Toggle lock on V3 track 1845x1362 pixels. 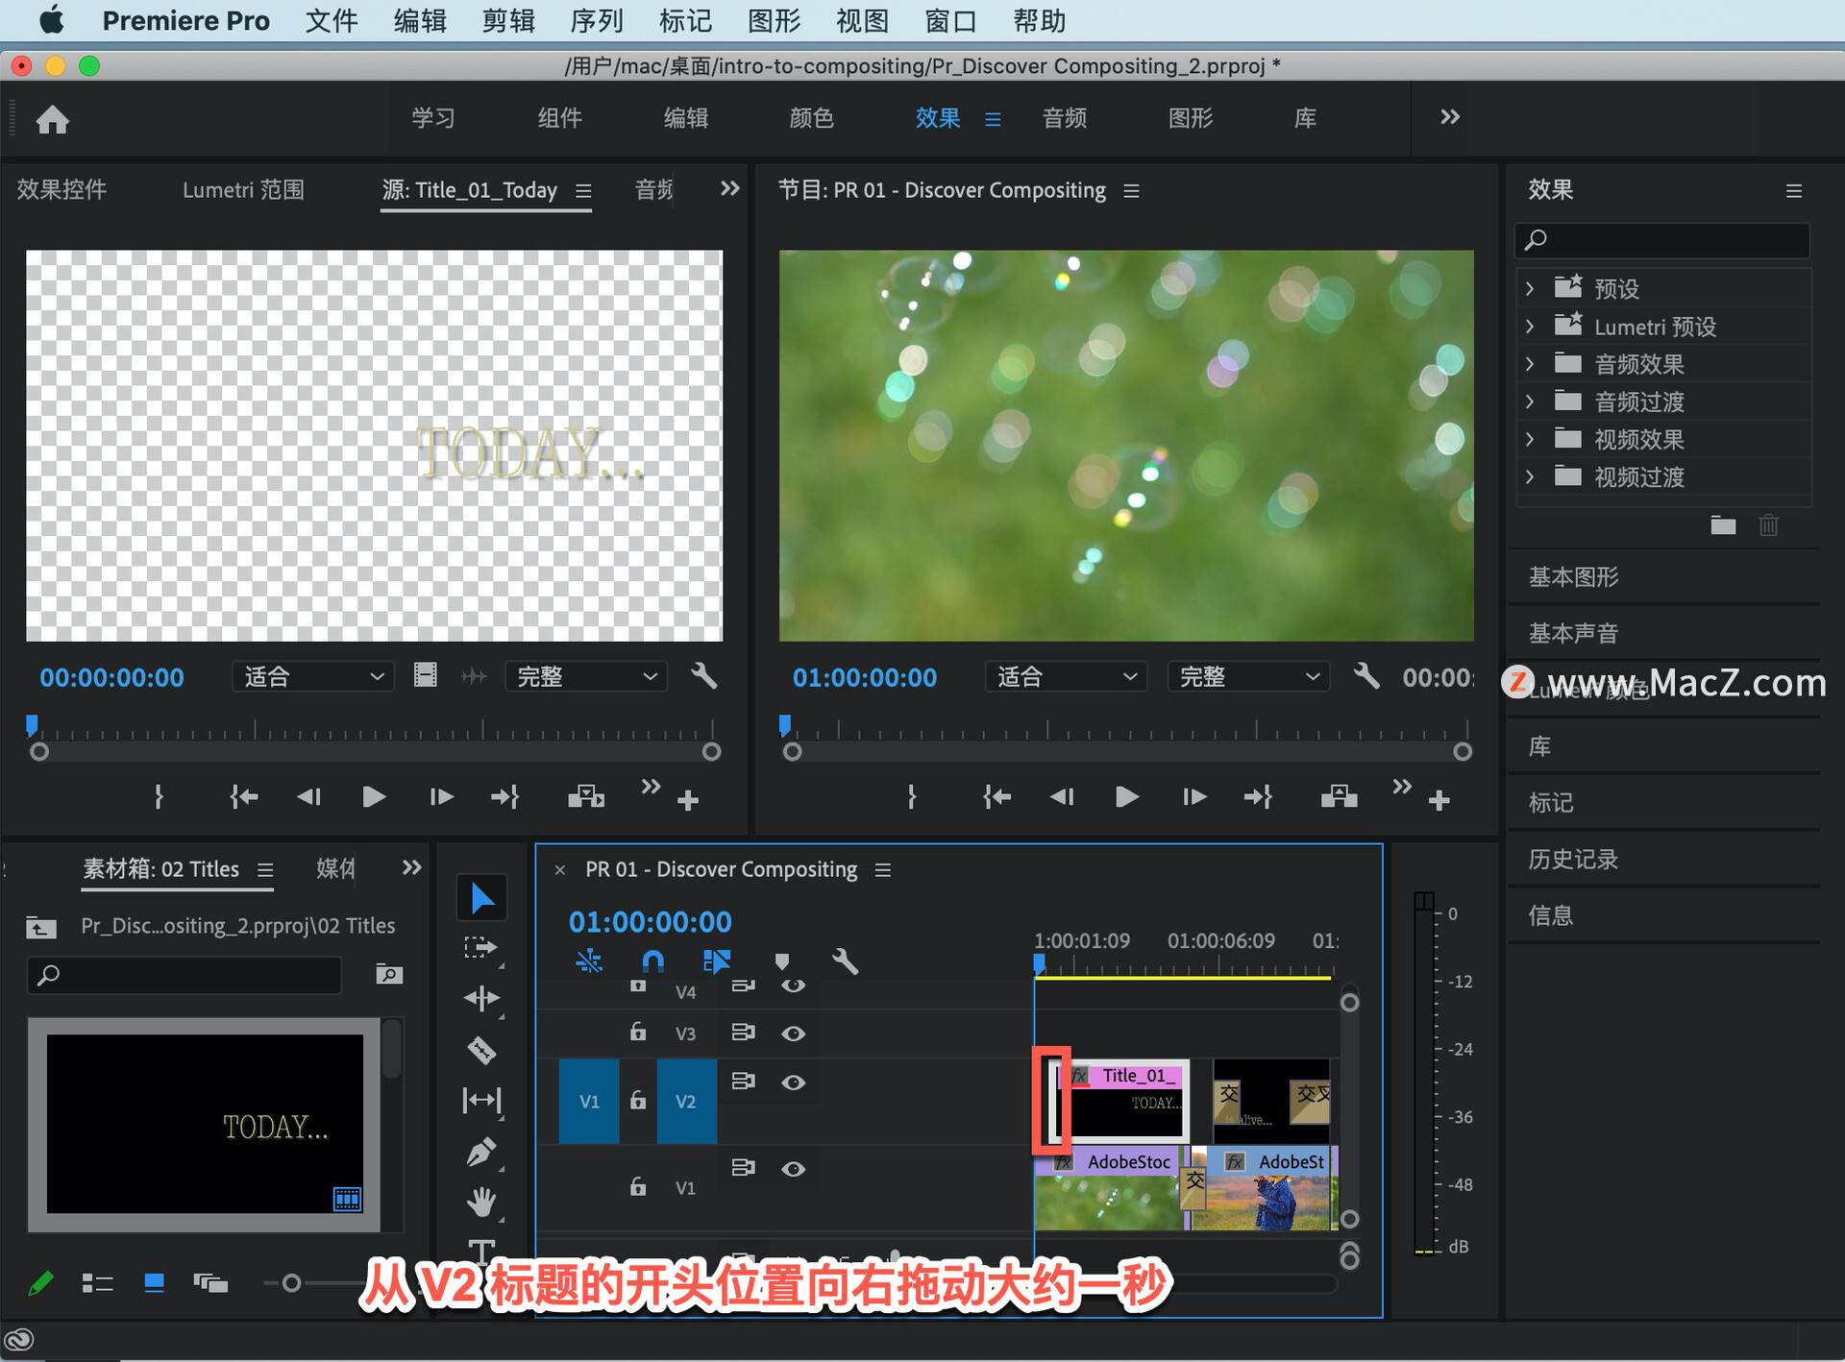pos(637,1033)
